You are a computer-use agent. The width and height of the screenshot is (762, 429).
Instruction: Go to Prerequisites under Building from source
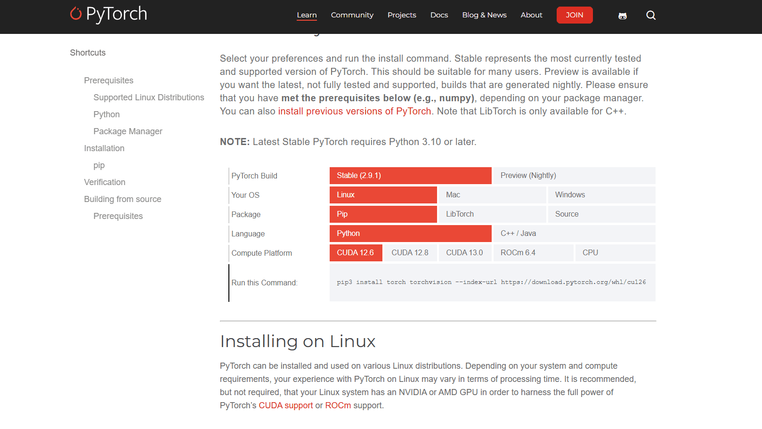click(118, 216)
